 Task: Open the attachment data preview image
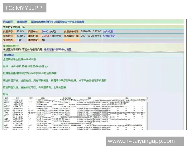75,113
